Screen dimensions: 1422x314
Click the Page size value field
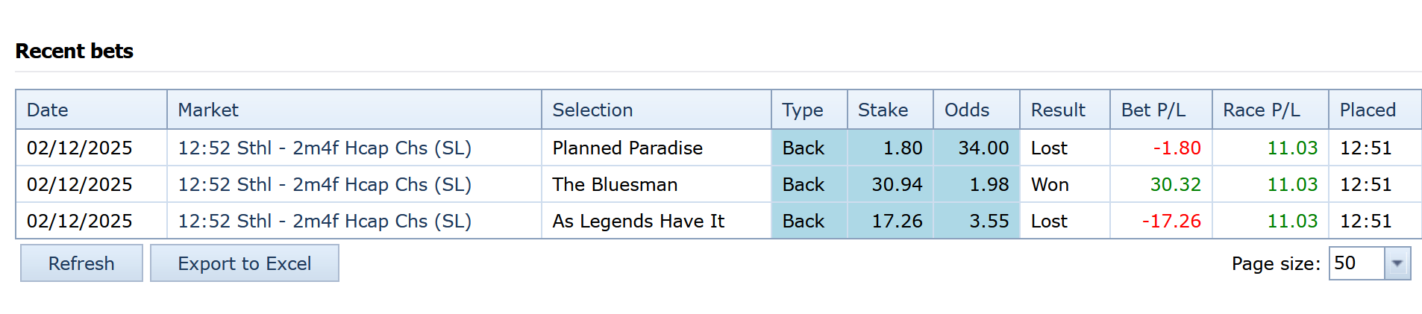tap(1356, 263)
